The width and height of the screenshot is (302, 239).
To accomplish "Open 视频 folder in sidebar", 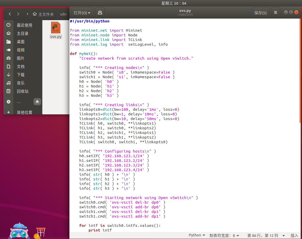I will 21,50.
